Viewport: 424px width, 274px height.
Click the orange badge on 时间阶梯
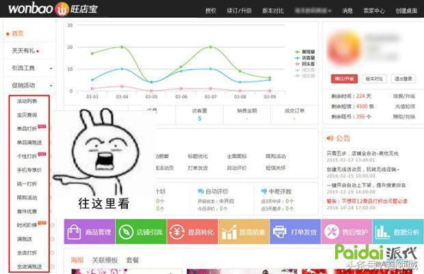point(42,223)
